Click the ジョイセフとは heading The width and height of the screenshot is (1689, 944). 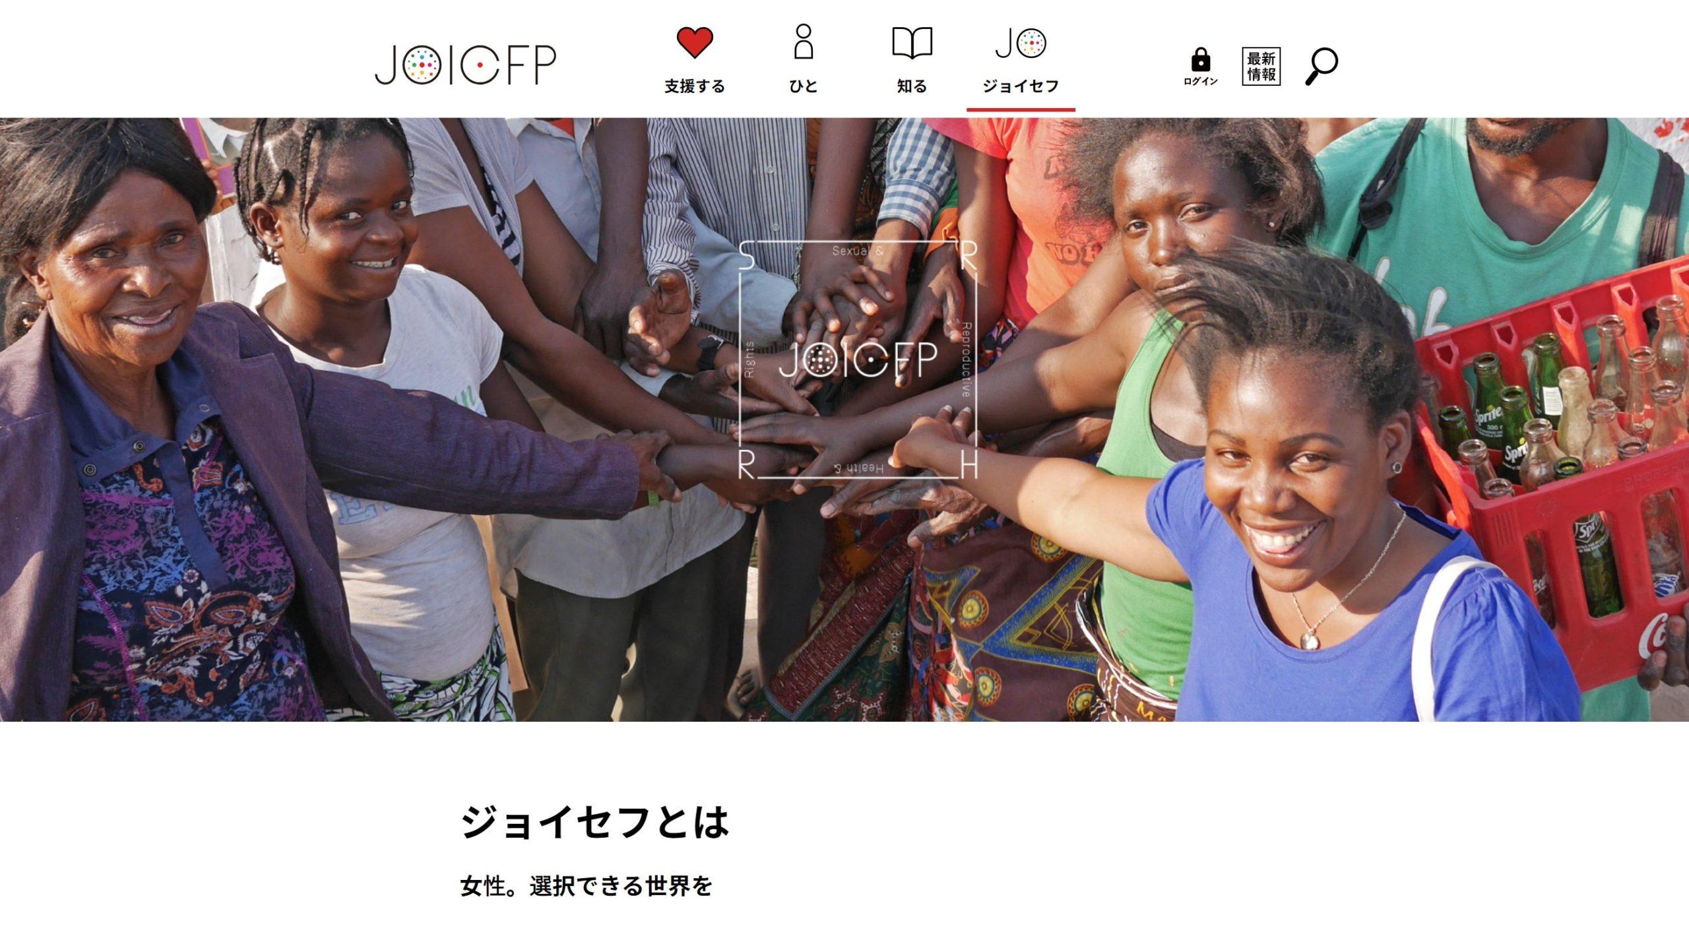pos(594,822)
